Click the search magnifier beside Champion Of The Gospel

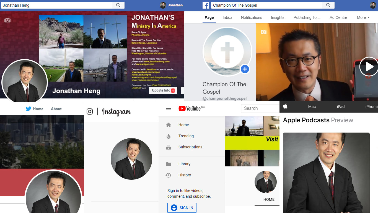328,5
